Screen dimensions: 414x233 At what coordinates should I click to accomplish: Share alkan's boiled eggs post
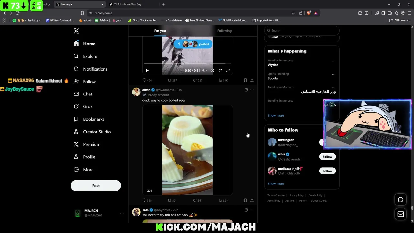point(252,200)
